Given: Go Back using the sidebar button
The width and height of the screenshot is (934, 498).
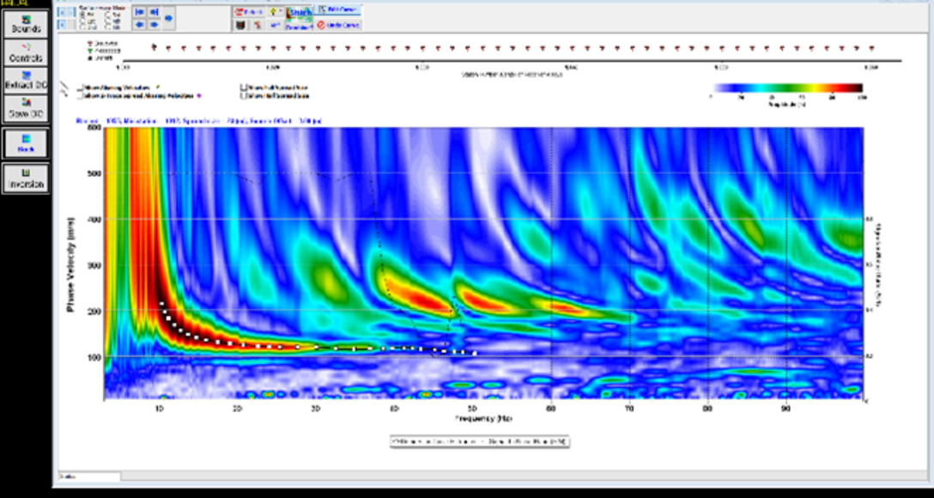Looking at the screenshot, I should (26, 143).
